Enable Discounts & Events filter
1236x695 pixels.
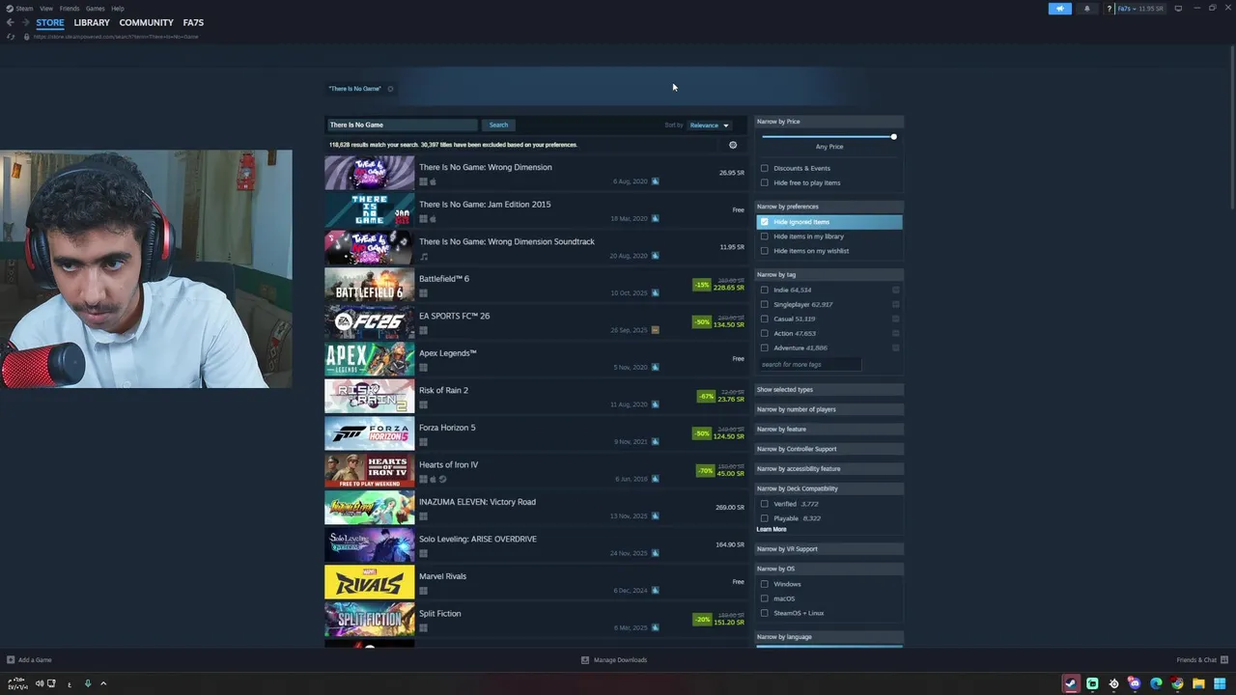click(765, 168)
